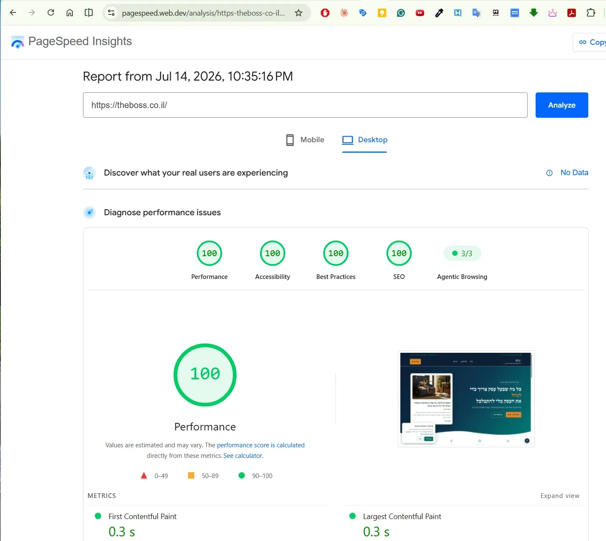
Task: Focus the URL input with theboss.co.il
Action: 305,105
